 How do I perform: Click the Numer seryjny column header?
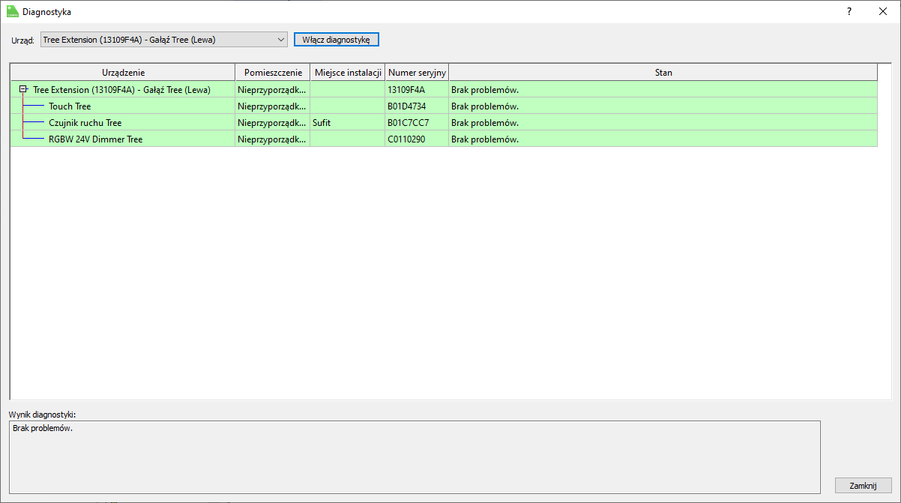click(417, 73)
